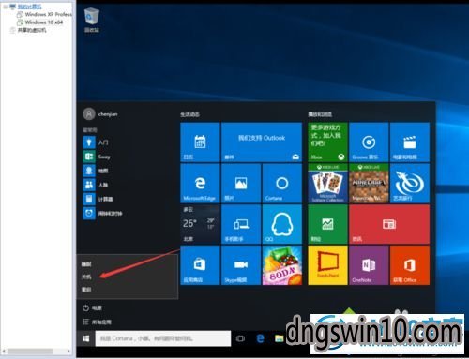Click the chenjian user account

click(x=100, y=114)
